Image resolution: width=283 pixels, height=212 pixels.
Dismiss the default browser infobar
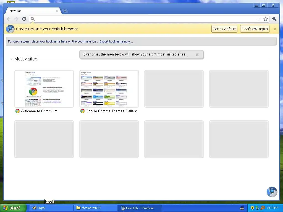(x=275, y=29)
